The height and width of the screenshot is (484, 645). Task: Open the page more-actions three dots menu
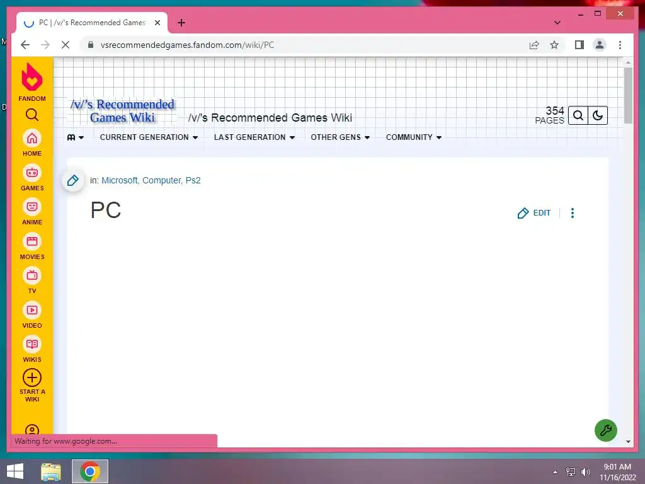(572, 213)
